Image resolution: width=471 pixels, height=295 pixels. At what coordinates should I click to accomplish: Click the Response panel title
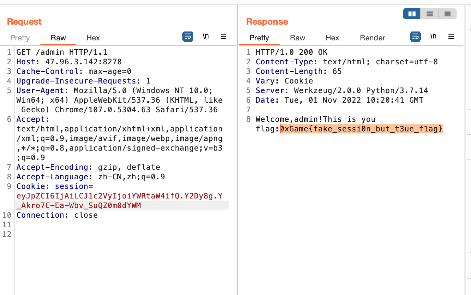pos(267,22)
